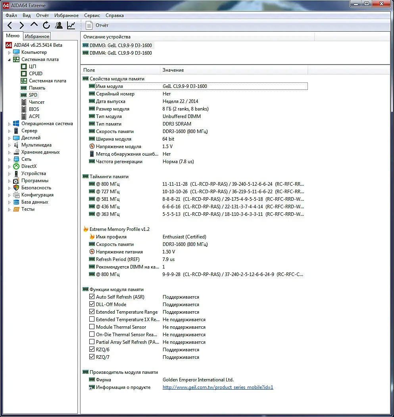Select the Чипсет chip icon
This screenshot has width=394, height=417.
tap(24, 102)
